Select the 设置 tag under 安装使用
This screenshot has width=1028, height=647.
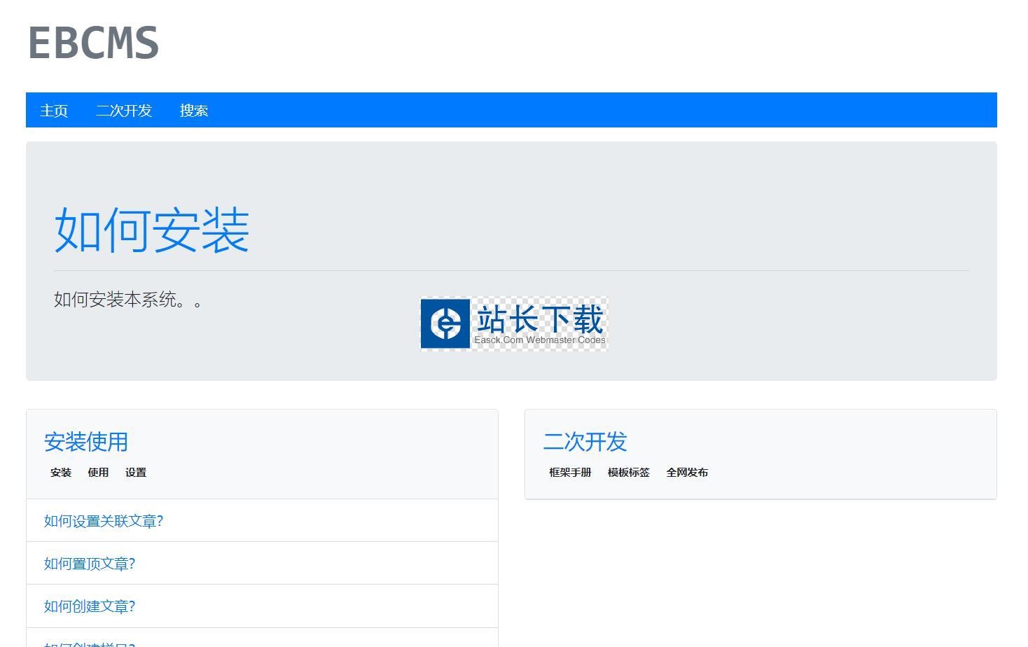click(x=136, y=473)
